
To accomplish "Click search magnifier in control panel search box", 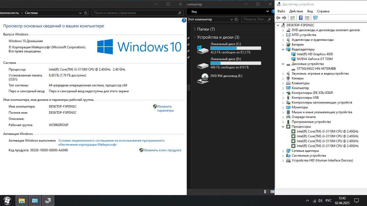I will pyautogui.click(x=180, y=13).
